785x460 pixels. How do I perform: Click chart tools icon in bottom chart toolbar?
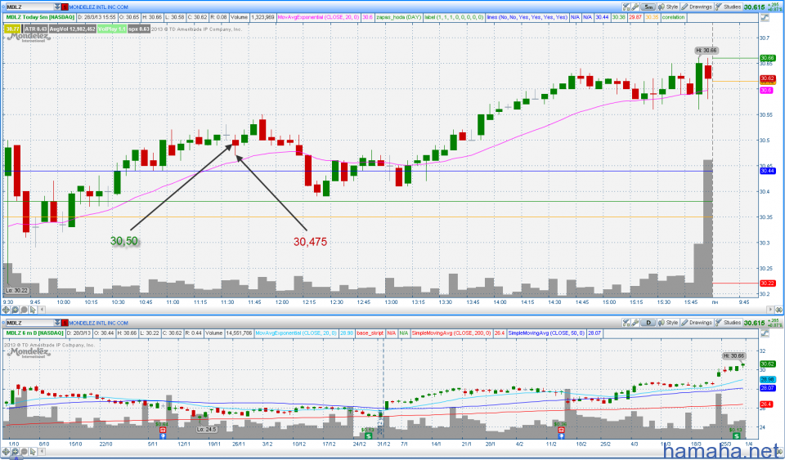(626, 323)
